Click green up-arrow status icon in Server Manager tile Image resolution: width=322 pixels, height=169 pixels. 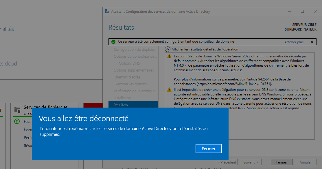[17, 121]
